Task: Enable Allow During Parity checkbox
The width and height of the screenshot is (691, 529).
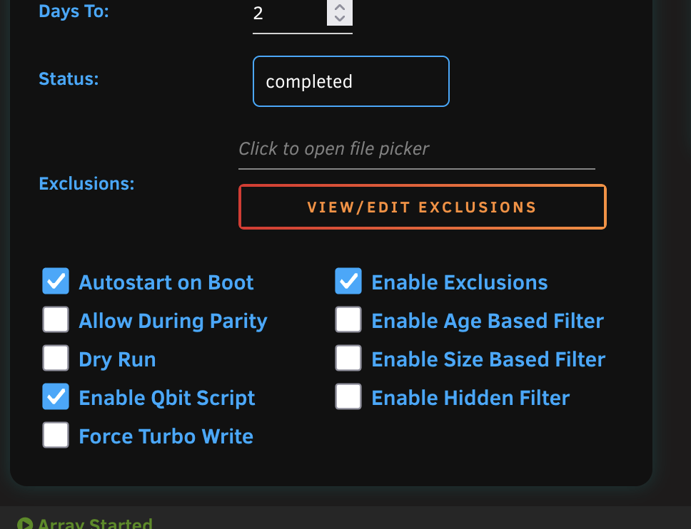Action: [x=56, y=319]
